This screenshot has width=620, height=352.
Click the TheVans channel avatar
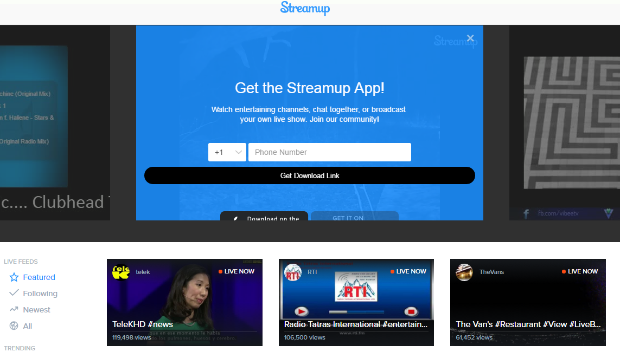(x=464, y=272)
